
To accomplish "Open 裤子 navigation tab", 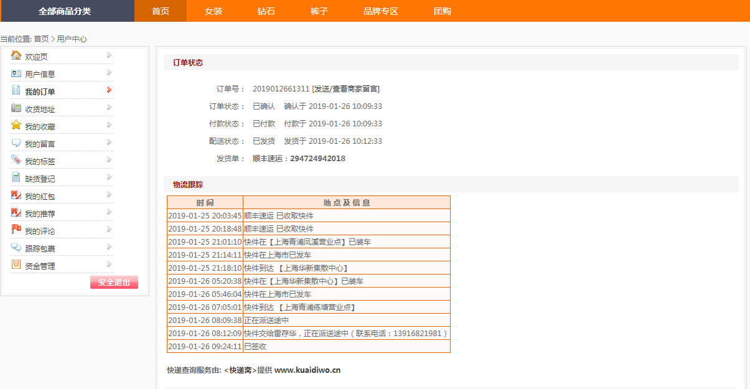I will pyautogui.click(x=319, y=11).
